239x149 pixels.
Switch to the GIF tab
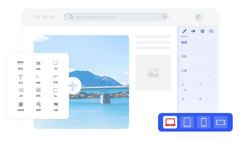coord(193,31)
